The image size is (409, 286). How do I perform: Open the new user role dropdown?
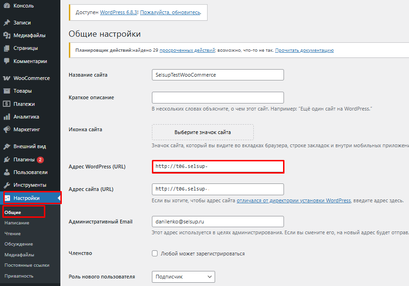coord(183,277)
